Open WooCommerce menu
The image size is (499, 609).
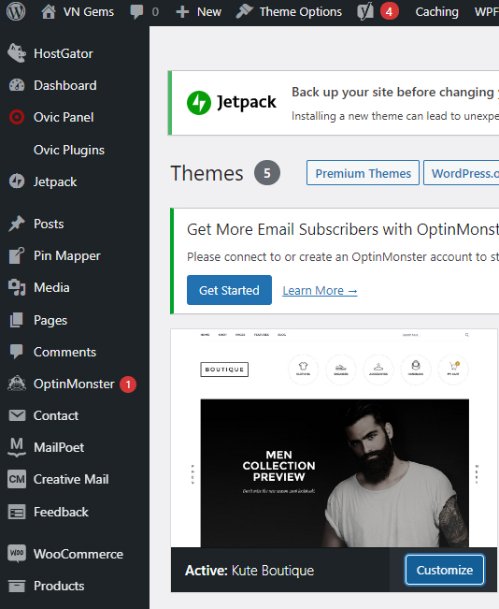78,554
